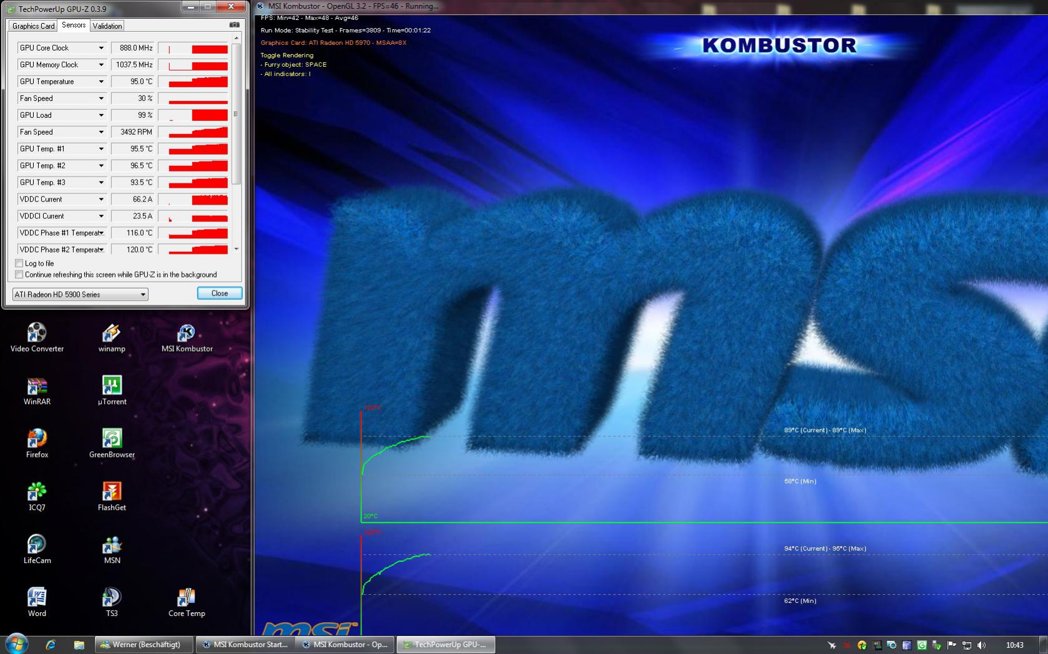Expand the GPU Memory Clock sensor dropdown
Screen dimensions: 1048x654
coord(101,65)
